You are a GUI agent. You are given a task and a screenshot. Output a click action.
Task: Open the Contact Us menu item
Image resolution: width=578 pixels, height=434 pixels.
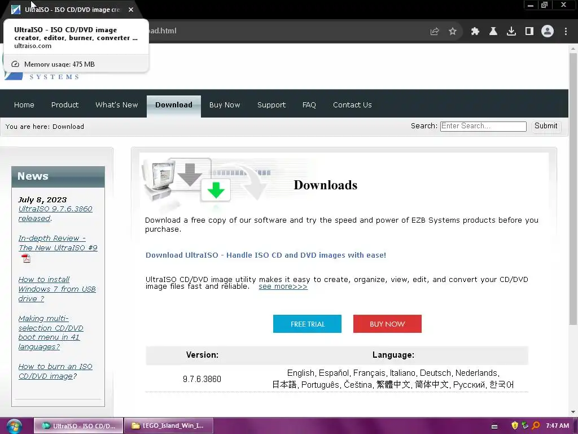(352, 105)
